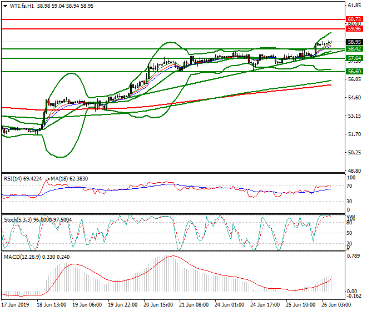
Task: Click the 24 Jun 17:00 time label
Action: pos(265,305)
